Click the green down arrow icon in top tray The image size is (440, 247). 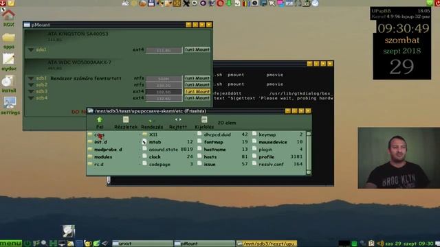coord(229,3)
